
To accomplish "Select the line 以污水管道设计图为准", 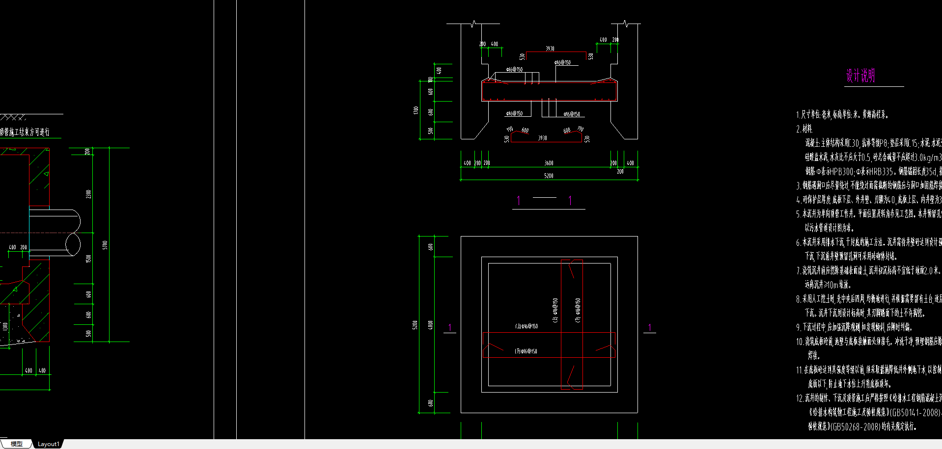I will pos(829,228).
